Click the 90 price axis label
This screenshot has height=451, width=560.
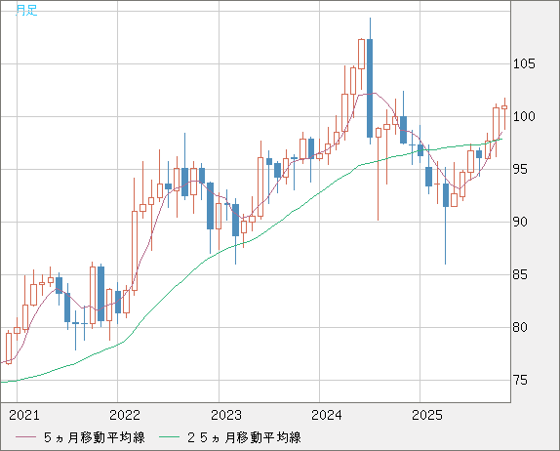coord(520,222)
